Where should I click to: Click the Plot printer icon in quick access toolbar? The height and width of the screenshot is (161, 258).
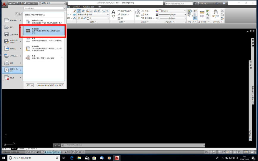click(x=25, y=3)
